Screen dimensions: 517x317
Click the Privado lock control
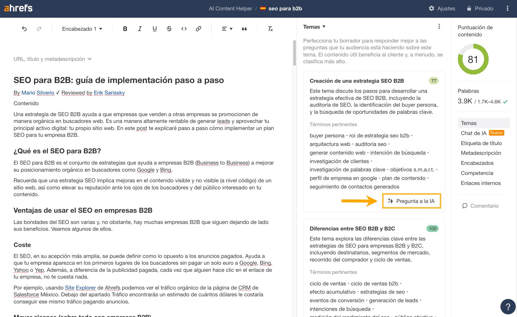pos(480,8)
